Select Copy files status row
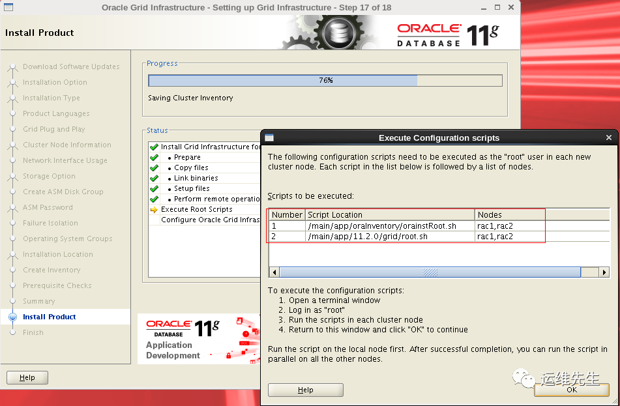The image size is (620, 406). 205,167
